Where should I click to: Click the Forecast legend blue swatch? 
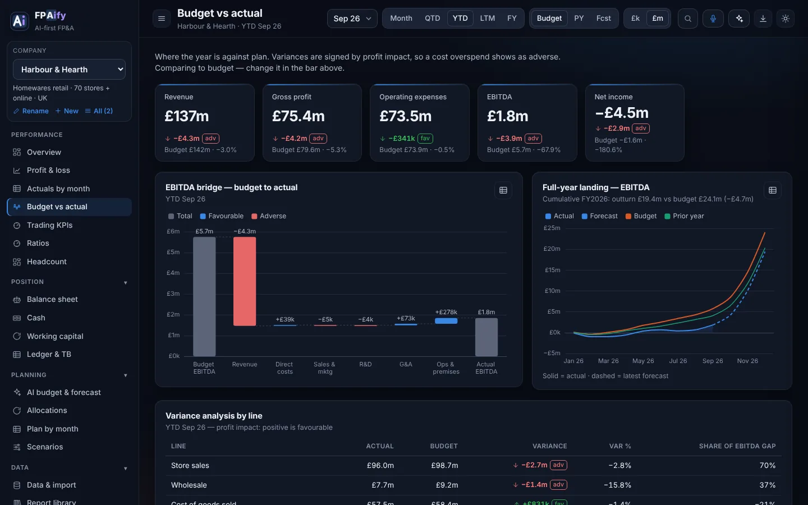coord(585,216)
